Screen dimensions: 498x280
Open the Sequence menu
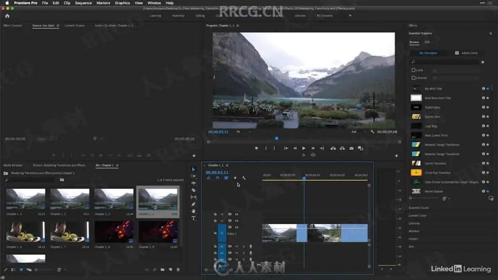(83, 3)
